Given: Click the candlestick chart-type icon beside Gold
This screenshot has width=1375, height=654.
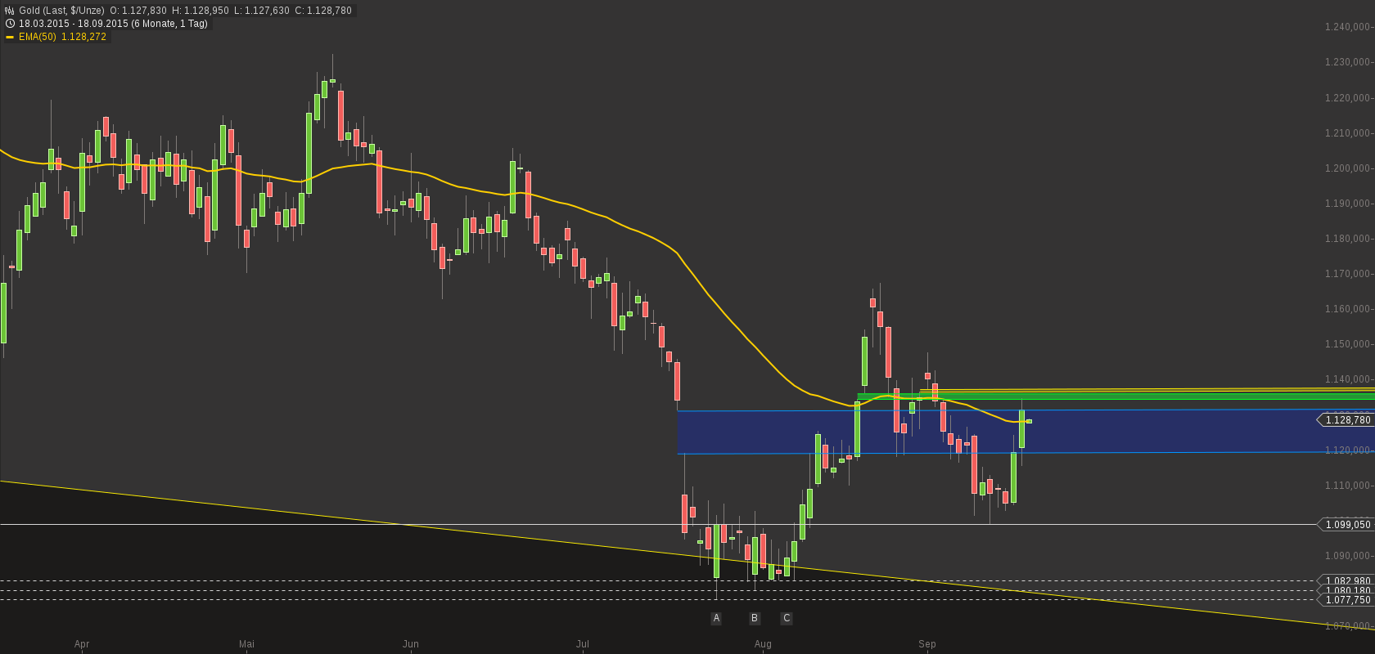Looking at the screenshot, I should (10, 11).
